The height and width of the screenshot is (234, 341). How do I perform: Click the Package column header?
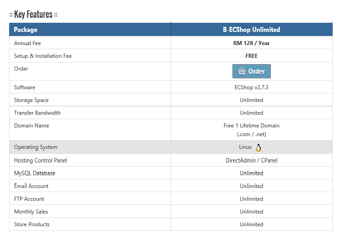(x=26, y=30)
